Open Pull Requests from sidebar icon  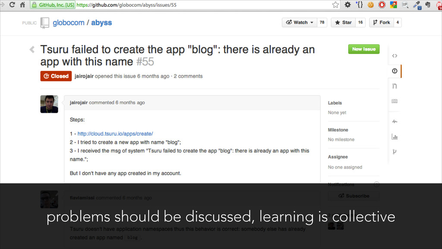point(394,86)
